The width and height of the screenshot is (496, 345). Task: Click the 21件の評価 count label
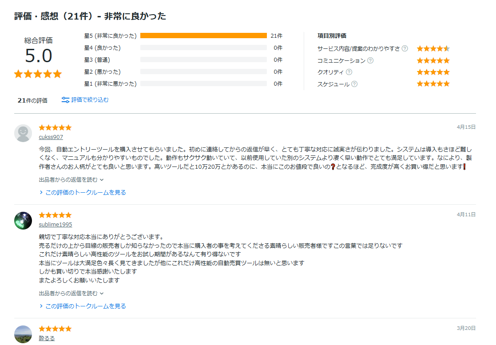32,100
